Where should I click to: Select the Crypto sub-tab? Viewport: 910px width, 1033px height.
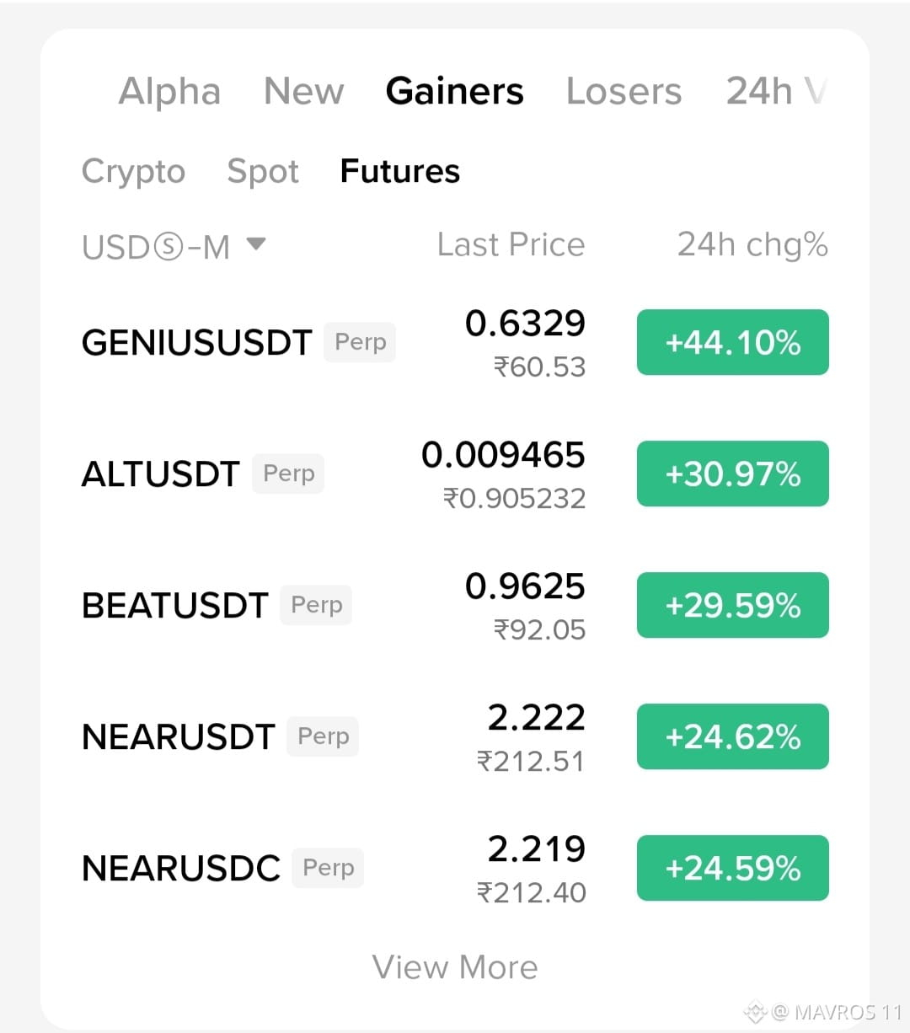(133, 171)
